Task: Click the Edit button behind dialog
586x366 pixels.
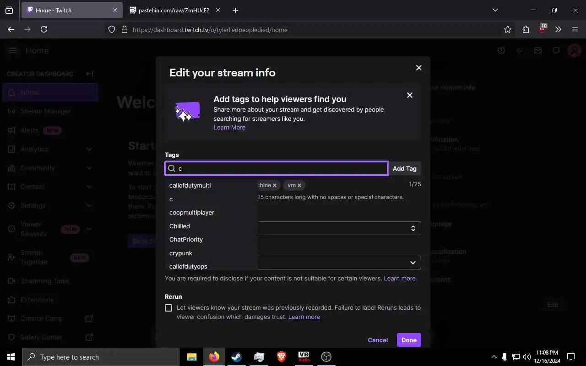Action: tap(553, 305)
